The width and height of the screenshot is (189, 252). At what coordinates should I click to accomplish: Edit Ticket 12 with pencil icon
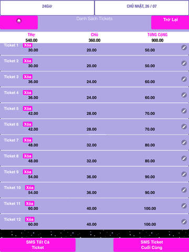(x=184, y=222)
